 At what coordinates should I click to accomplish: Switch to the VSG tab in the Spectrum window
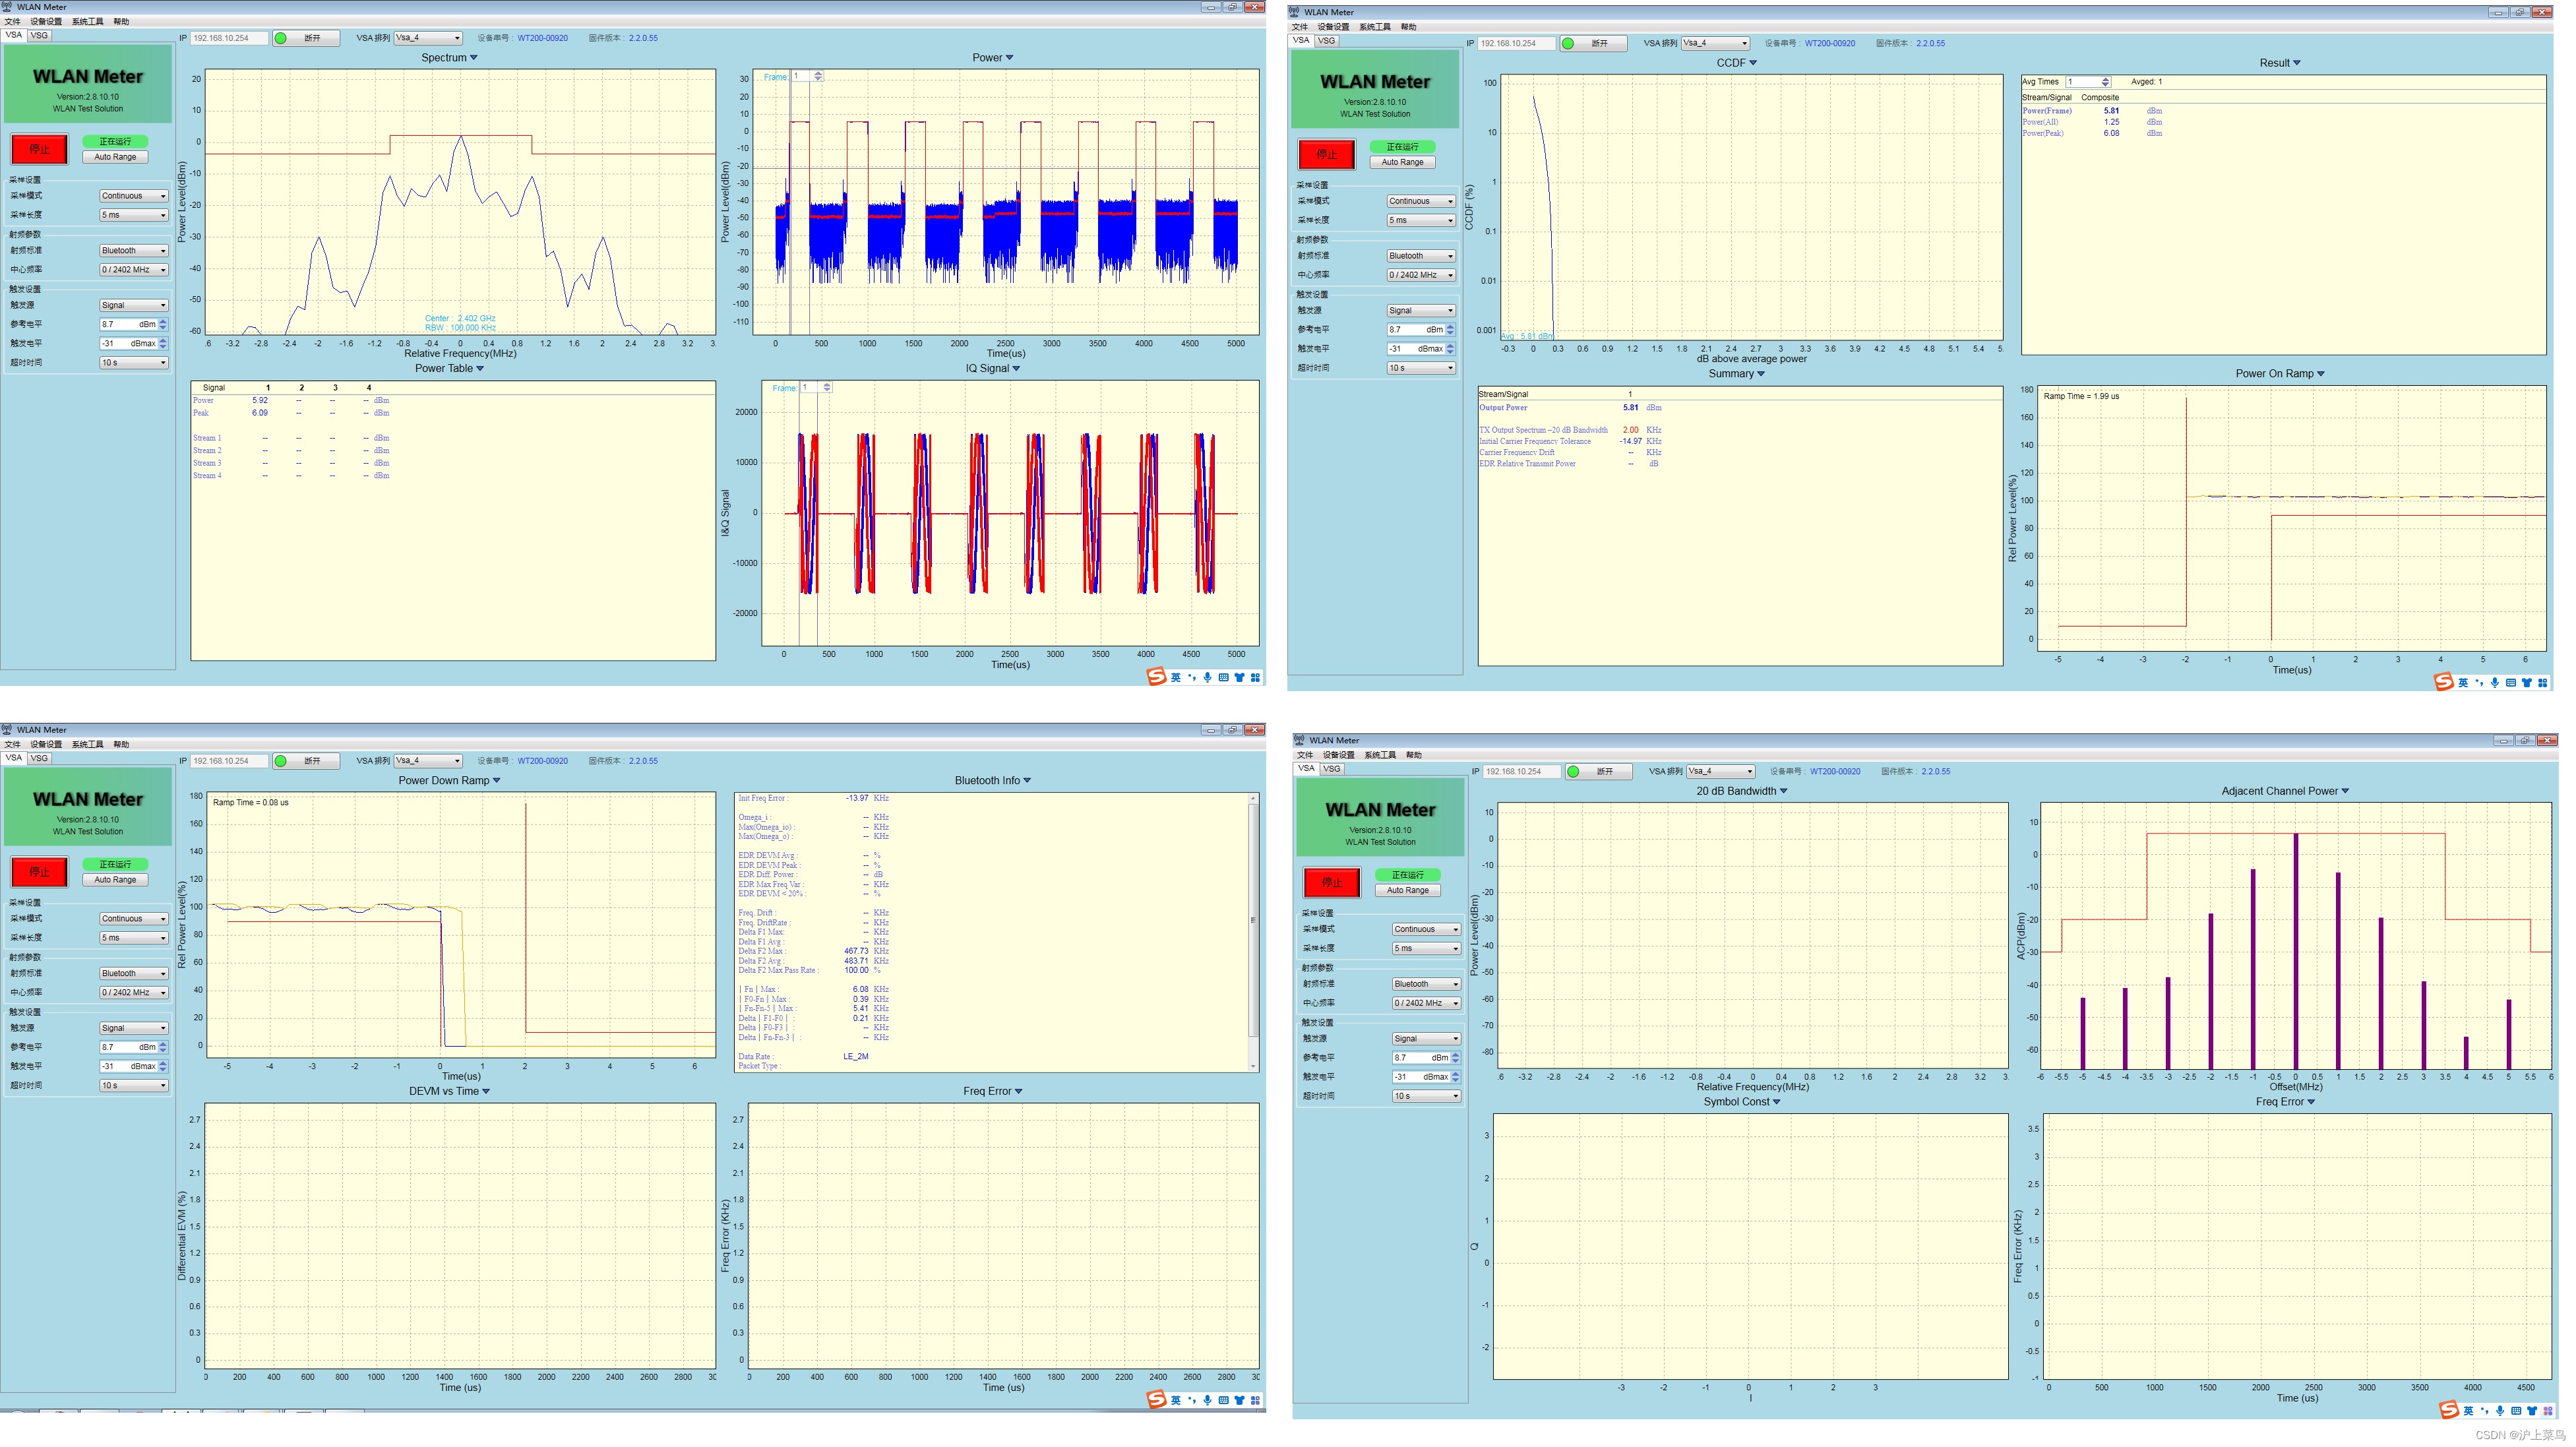point(39,35)
